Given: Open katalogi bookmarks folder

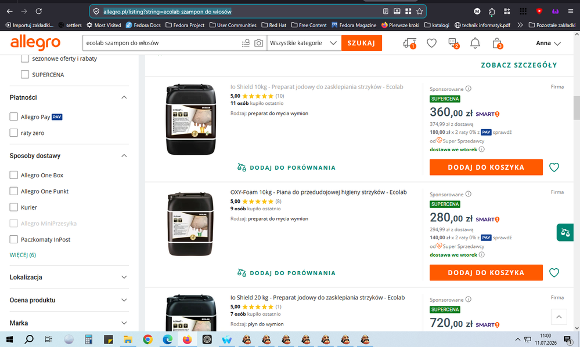Looking at the screenshot, I should click(x=437, y=25).
